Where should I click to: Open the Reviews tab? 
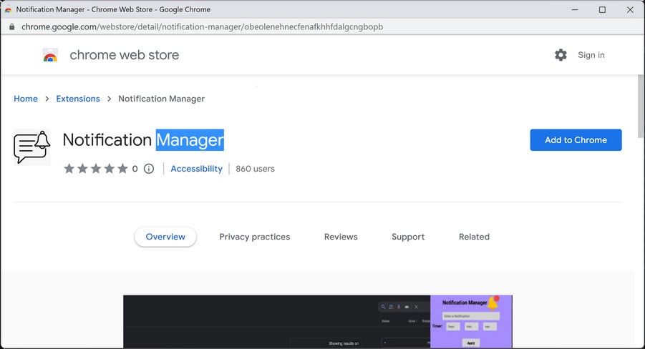coord(341,237)
